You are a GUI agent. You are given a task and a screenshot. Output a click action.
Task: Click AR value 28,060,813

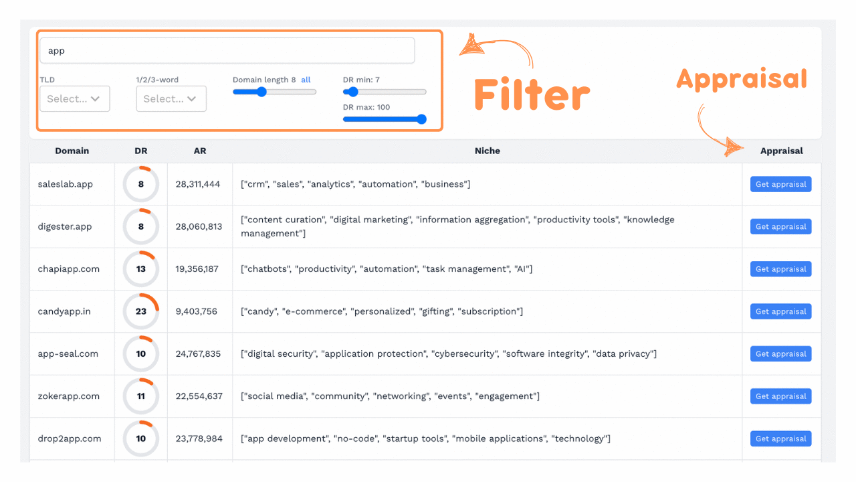click(x=199, y=226)
